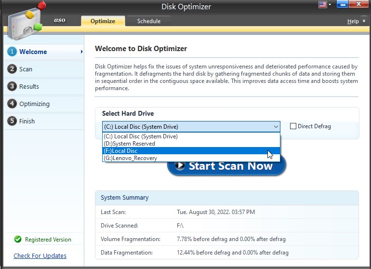The image size is (371, 269).
Task: Click step 4 Optimizing number icon
Action: (12, 104)
